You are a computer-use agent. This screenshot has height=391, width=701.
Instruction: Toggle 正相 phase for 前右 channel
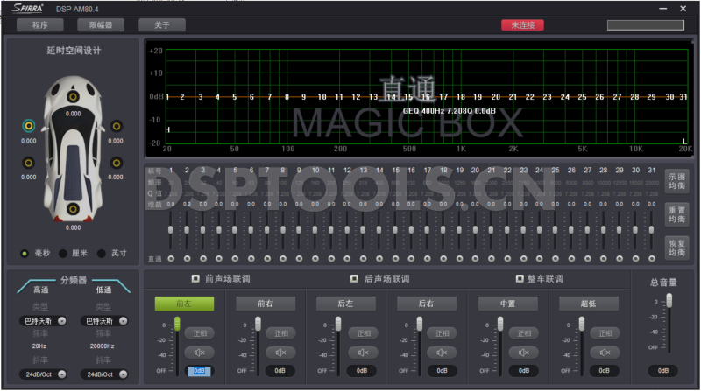tap(280, 333)
